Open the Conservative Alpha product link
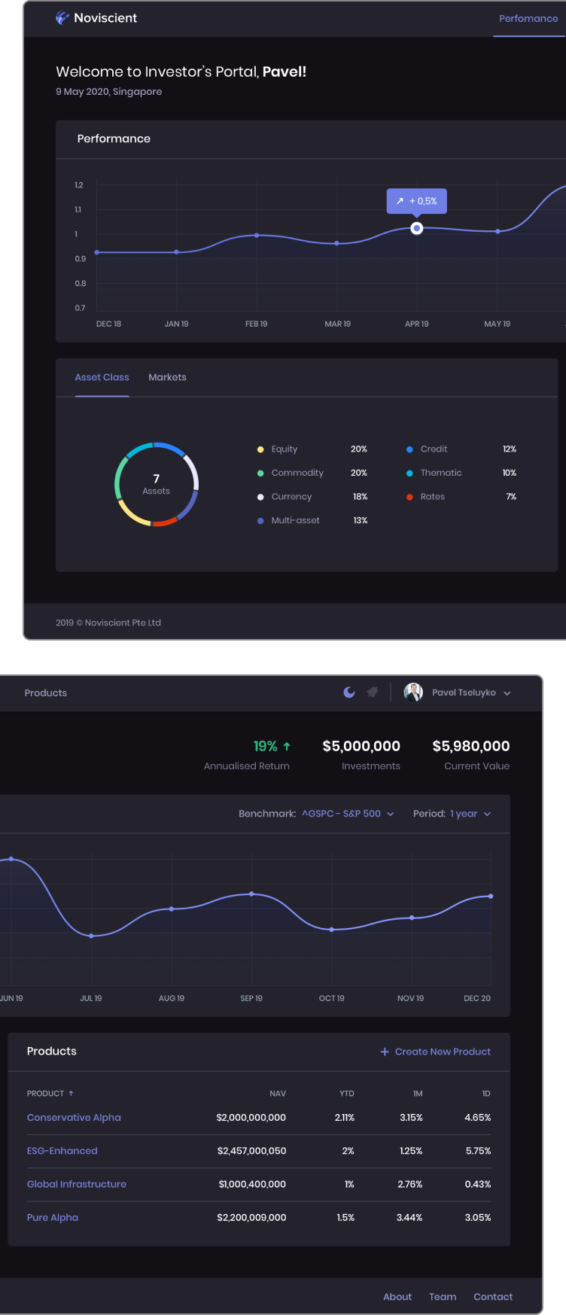This screenshot has height=1315, width=566. 74,1117
